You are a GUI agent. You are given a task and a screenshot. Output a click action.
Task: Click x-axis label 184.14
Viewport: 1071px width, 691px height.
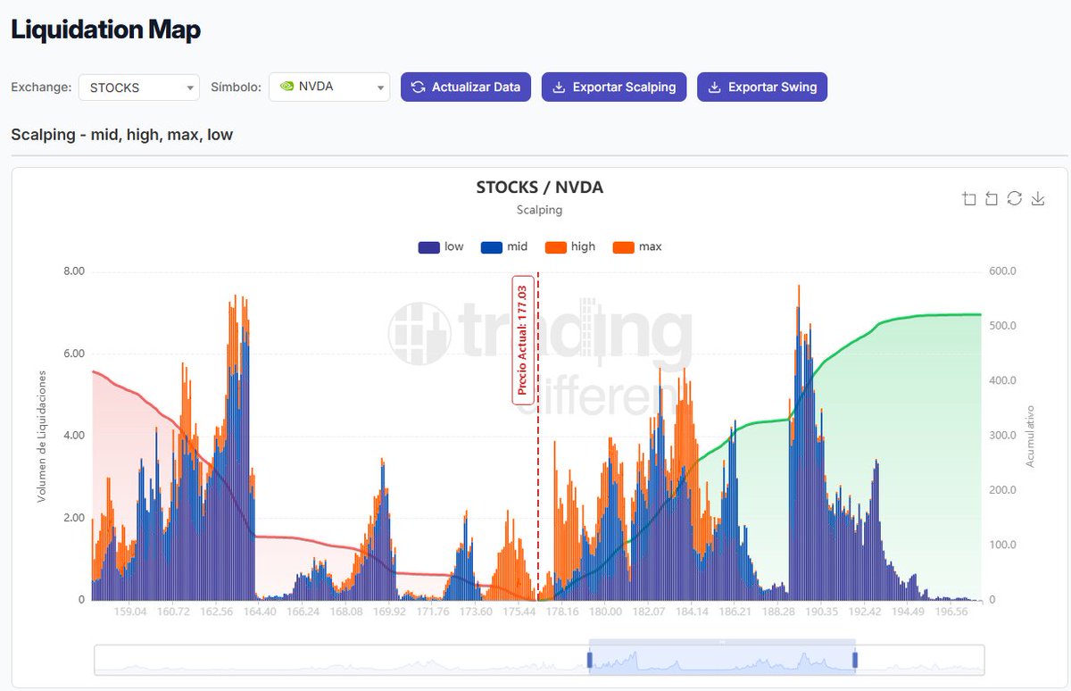tap(692, 612)
